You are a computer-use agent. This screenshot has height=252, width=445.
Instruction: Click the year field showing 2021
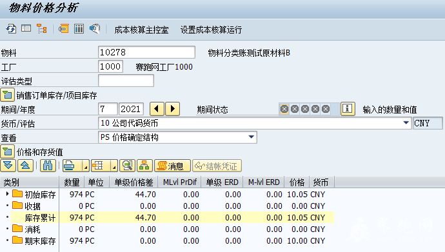click(x=131, y=109)
